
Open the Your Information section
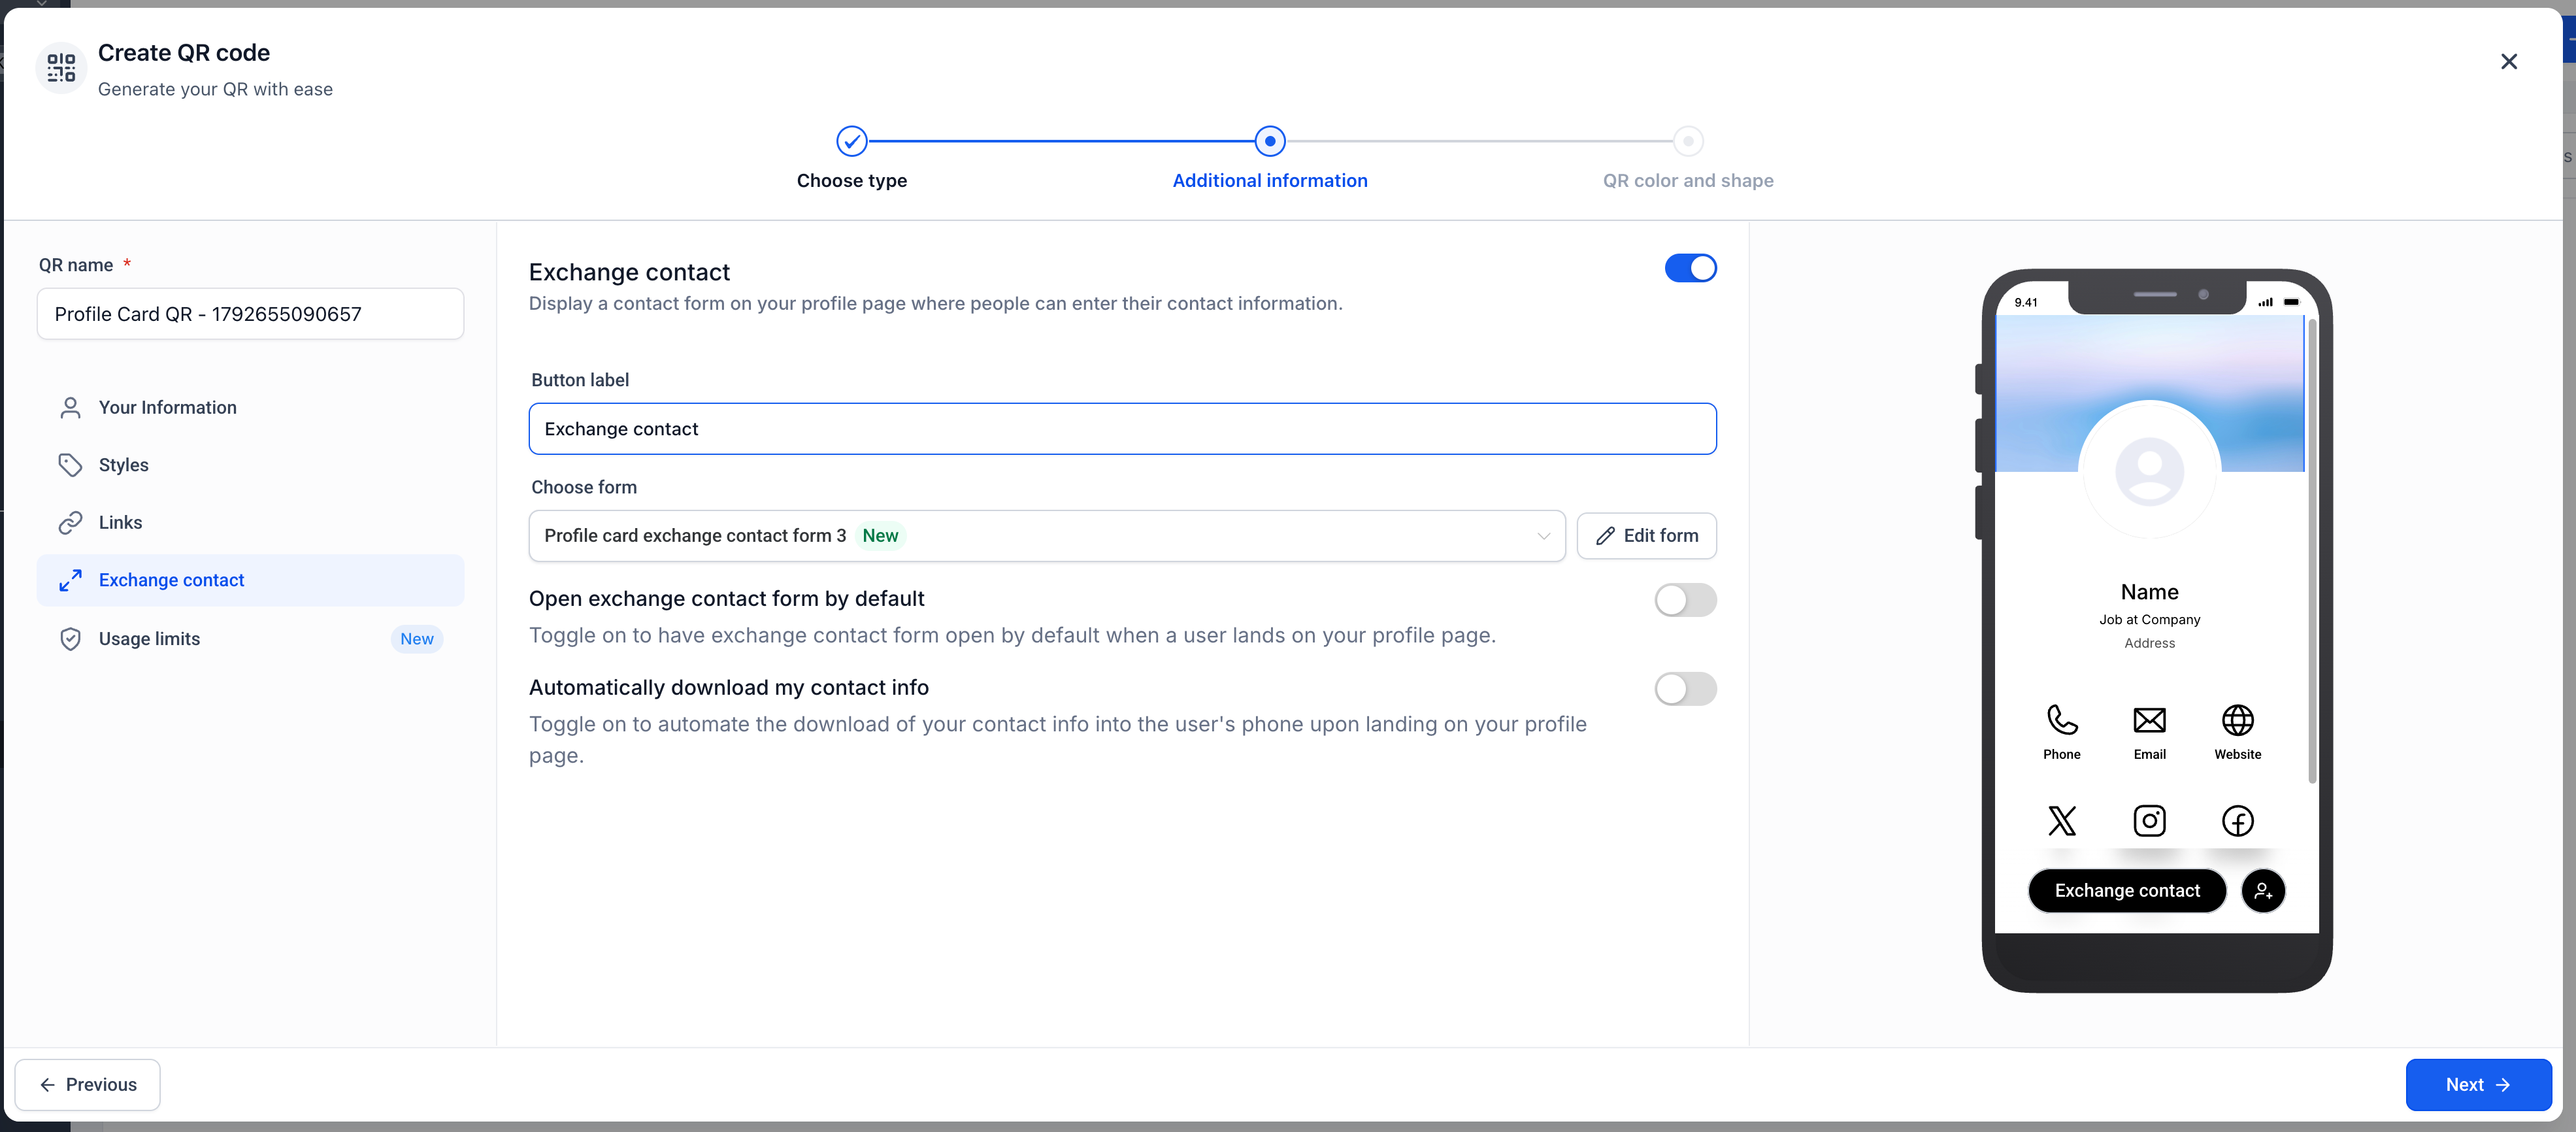click(x=250, y=408)
